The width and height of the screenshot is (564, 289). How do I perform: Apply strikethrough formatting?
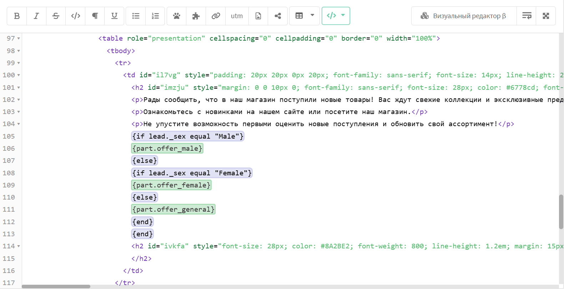(56, 16)
